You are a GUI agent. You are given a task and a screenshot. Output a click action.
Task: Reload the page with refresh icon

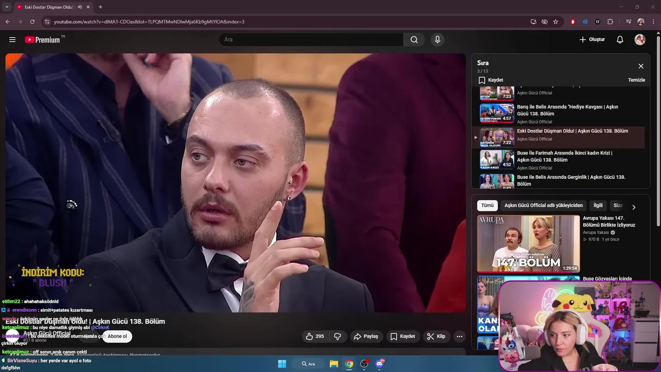(32, 22)
